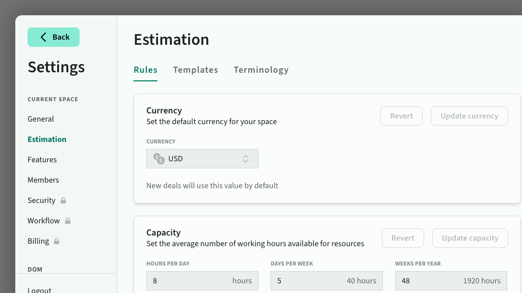Viewport: 522px width, 293px height.
Task: Focus the Days per week field
Action: point(327,281)
